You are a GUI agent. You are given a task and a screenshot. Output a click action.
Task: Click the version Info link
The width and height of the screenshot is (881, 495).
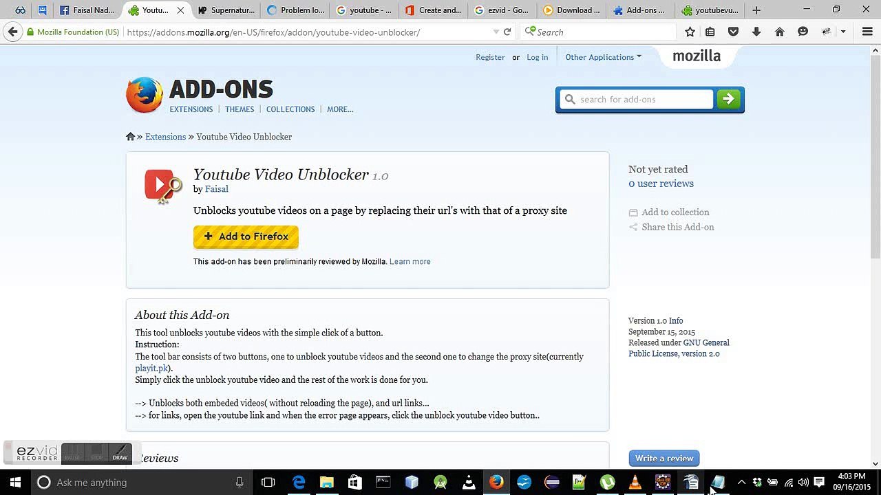676,321
